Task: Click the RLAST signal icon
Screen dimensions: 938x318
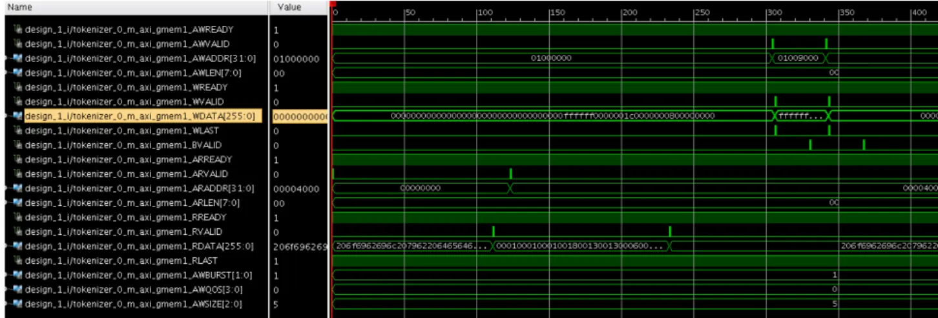Action: pyautogui.click(x=19, y=261)
